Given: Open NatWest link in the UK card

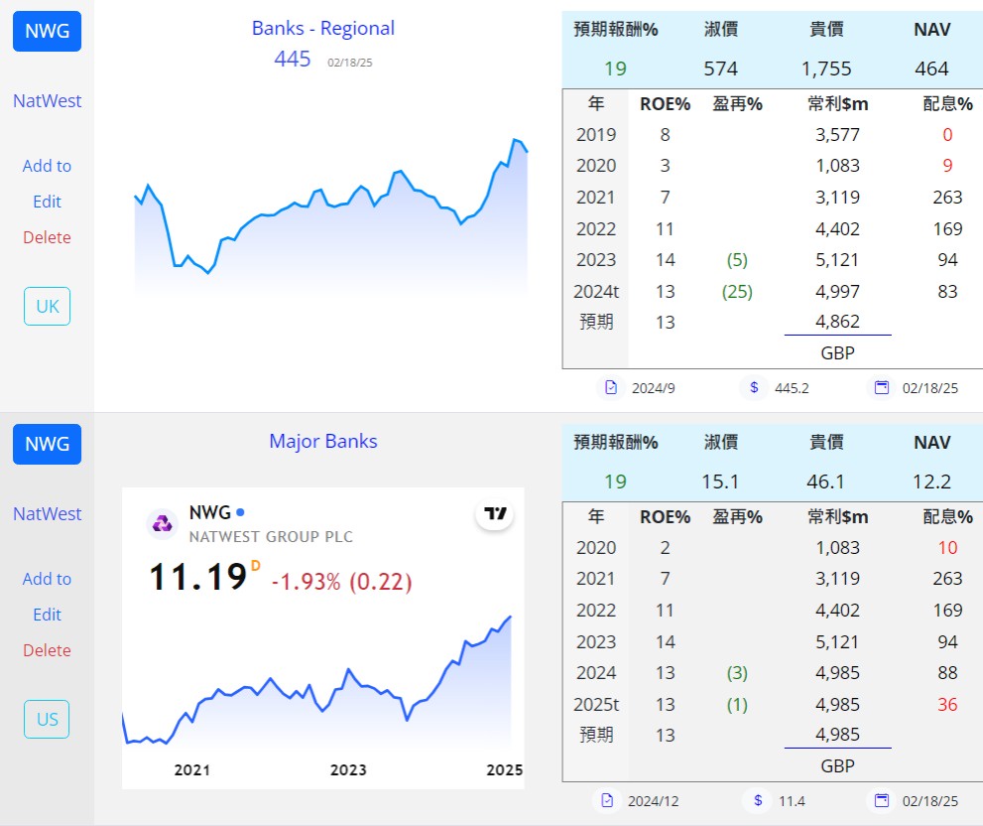Looking at the screenshot, I should [47, 101].
